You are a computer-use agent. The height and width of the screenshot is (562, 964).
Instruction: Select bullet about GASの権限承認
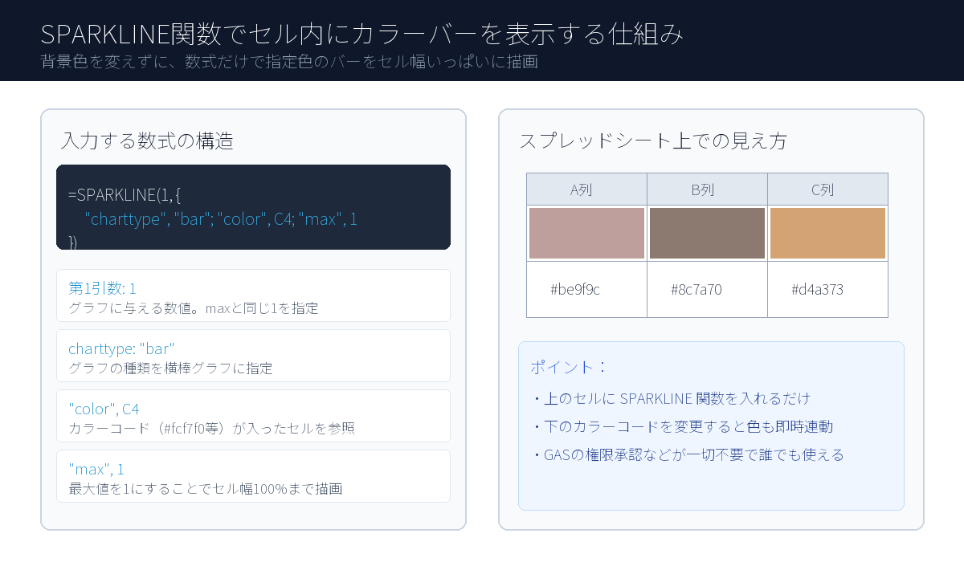coord(688,454)
